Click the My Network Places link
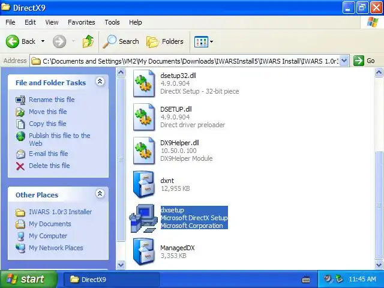The image size is (384, 288). (x=56, y=248)
